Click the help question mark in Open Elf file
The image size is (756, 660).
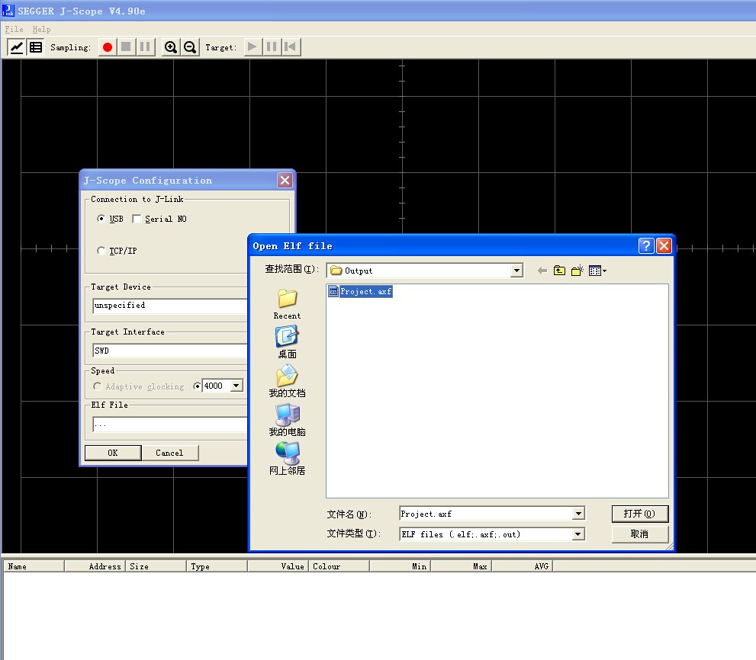click(646, 245)
